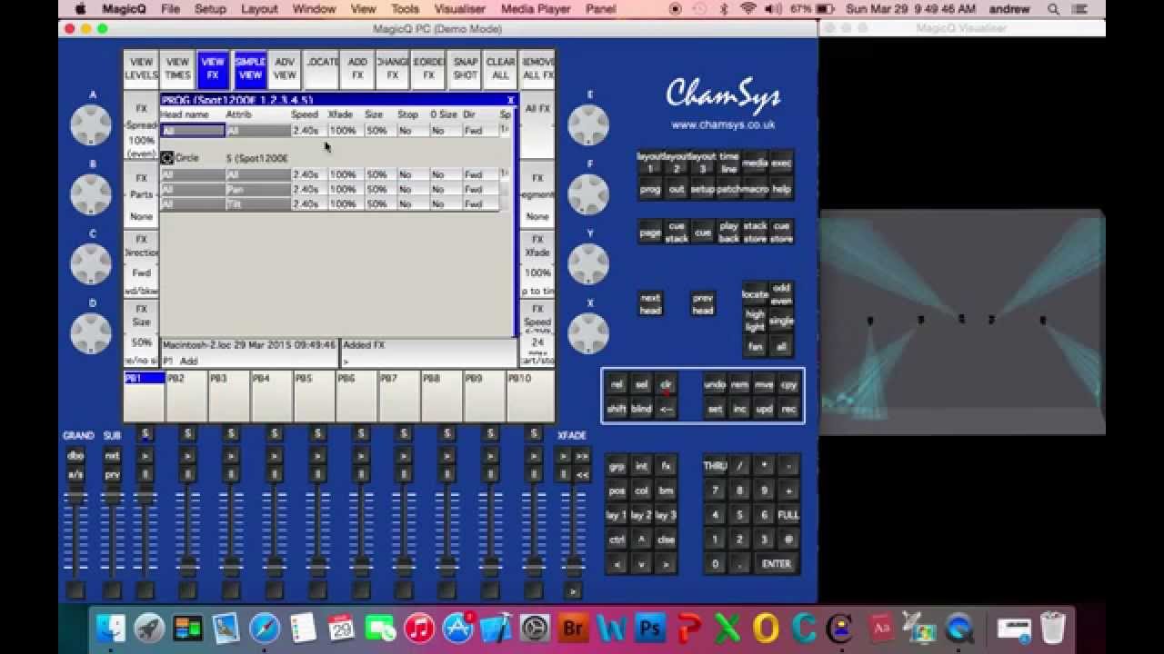Open Adobe Bridge from the dock
The width and height of the screenshot is (1164, 654).
click(573, 629)
